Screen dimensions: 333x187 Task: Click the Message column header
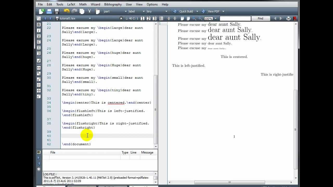point(147,152)
